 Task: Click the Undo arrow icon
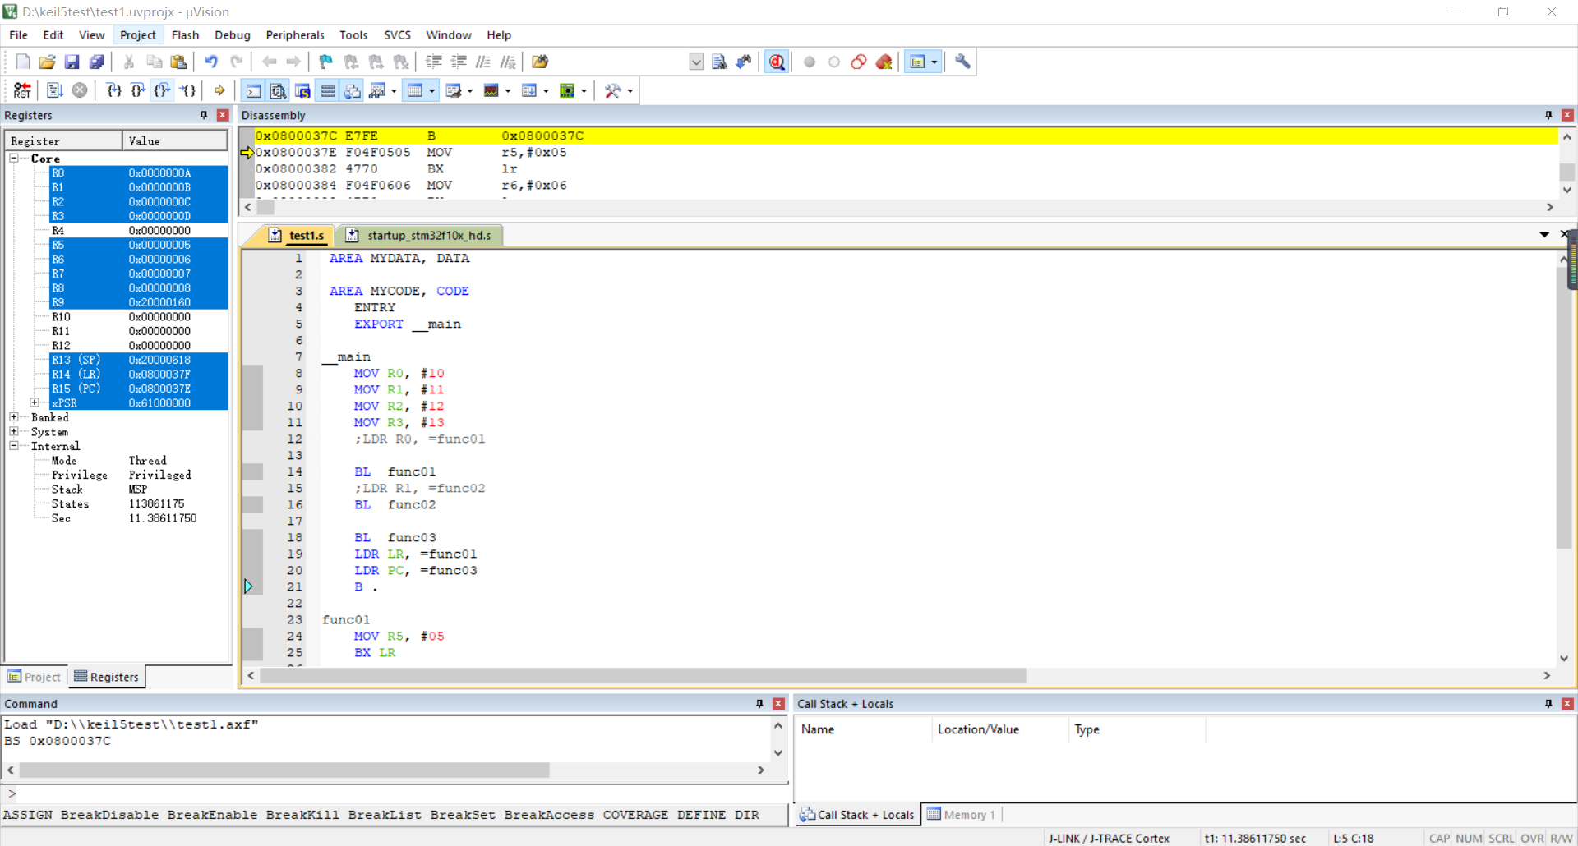click(211, 62)
